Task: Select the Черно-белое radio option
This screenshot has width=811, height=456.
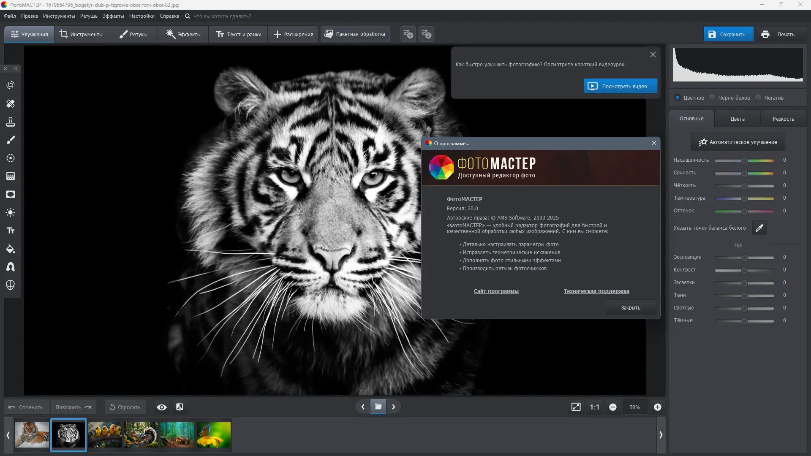Action: [x=713, y=98]
